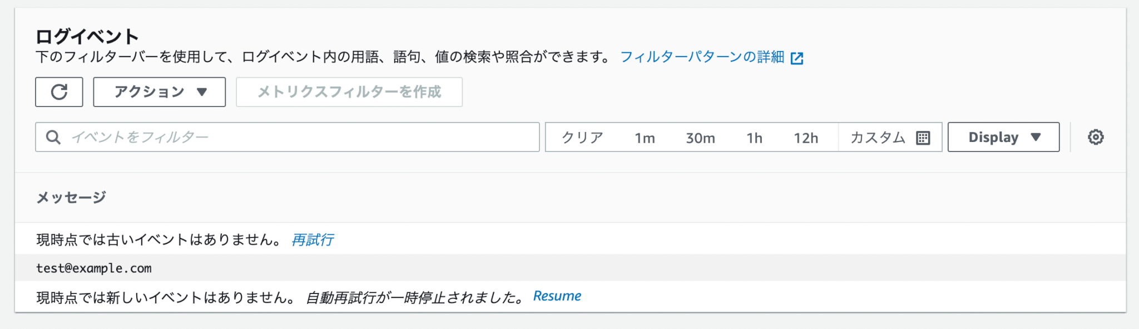Click the 1m time range option
This screenshot has width=1139, height=329.
(x=645, y=137)
